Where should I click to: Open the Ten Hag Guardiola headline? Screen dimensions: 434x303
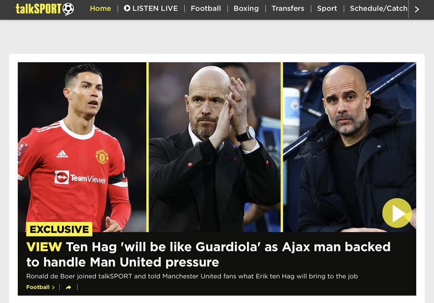coord(208,254)
